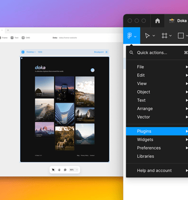Select the Rectangle shape tool
188x200 pixels.
point(180,36)
